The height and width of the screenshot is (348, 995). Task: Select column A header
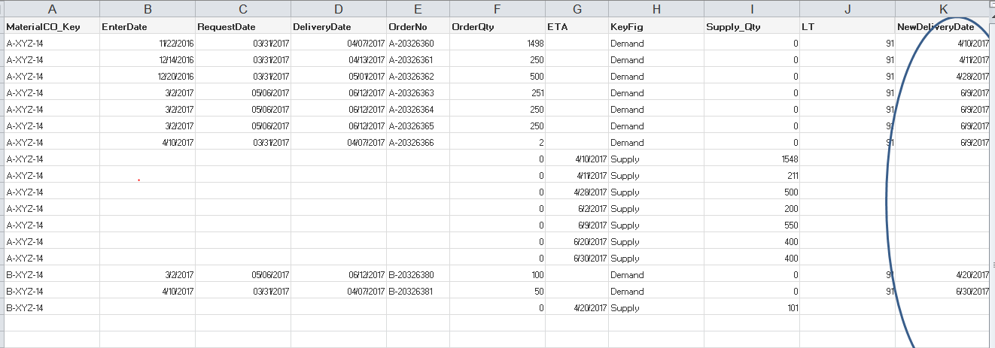(x=51, y=9)
